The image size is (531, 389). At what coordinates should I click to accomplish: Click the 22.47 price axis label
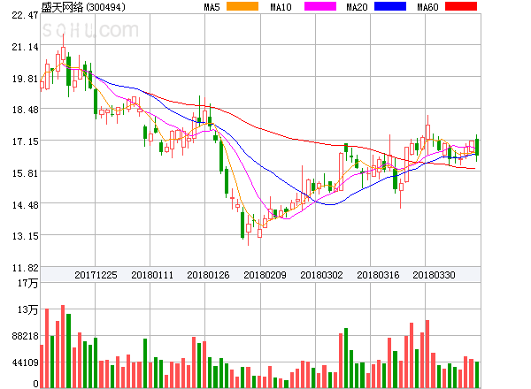[x=25, y=15]
